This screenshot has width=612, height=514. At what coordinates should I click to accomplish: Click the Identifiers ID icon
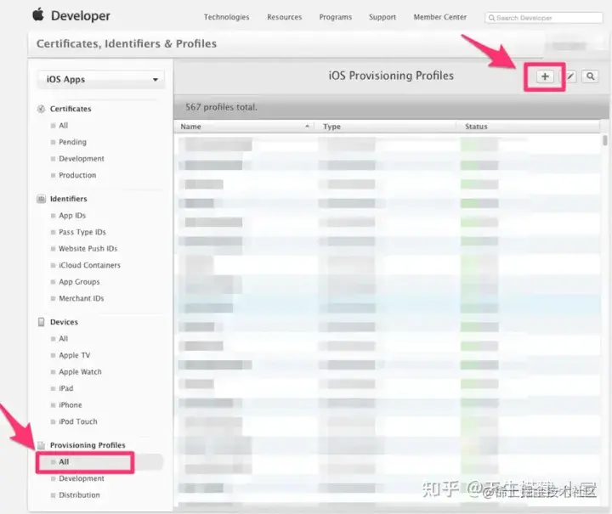tap(41, 199)
